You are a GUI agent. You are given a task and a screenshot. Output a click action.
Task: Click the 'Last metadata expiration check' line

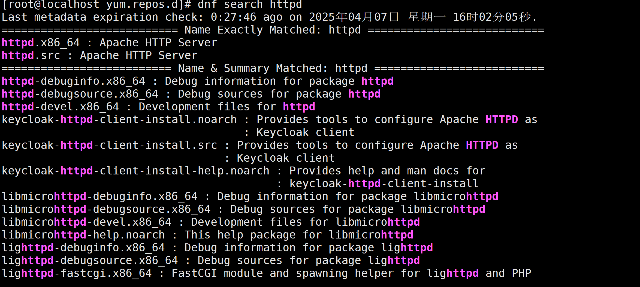pyautogui.click(x=269, y=17)
